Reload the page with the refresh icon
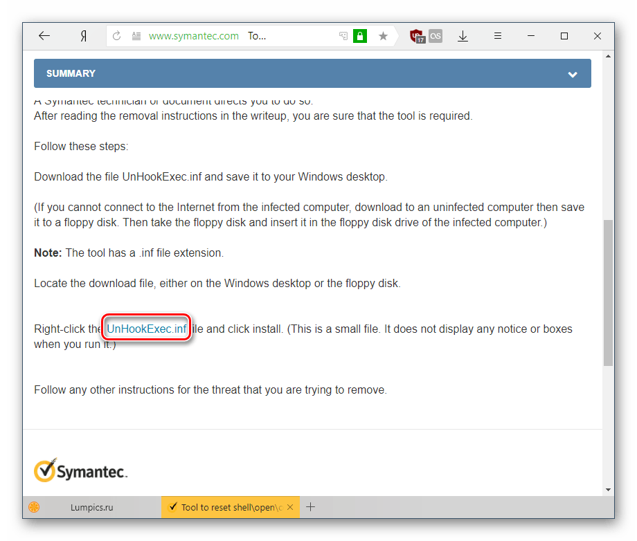637x541 pixels. pyautogui.click(x=116, y=36)
